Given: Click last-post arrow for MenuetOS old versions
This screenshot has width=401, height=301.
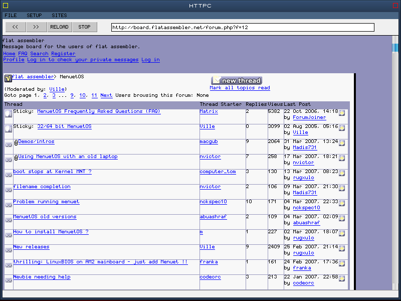Looking at the screenshot, I should point(342,218).
